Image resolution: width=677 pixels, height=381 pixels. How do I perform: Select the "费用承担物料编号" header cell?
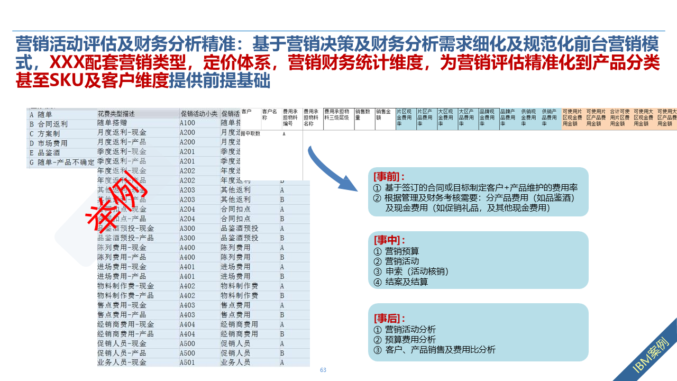(292, 119)
